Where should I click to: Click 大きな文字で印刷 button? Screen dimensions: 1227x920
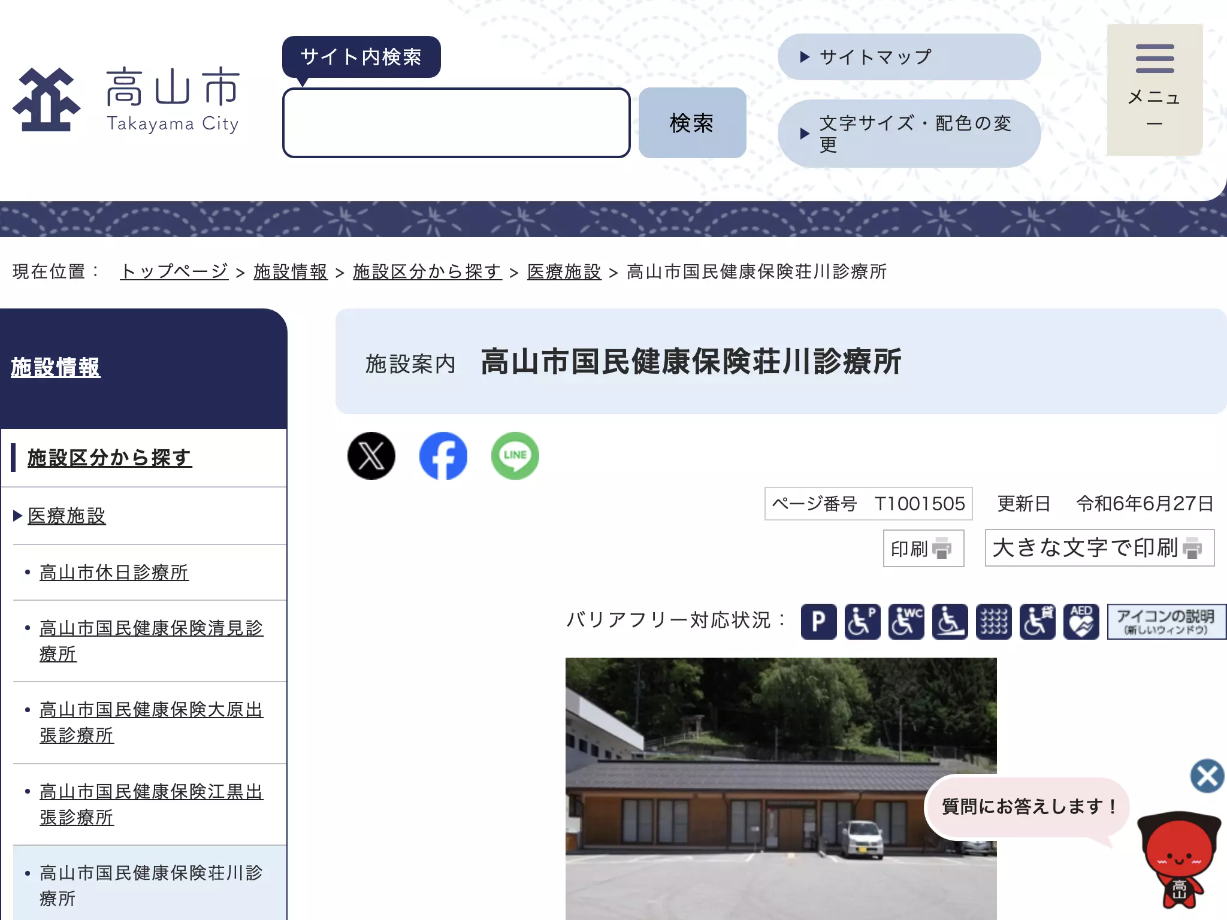1099,547
